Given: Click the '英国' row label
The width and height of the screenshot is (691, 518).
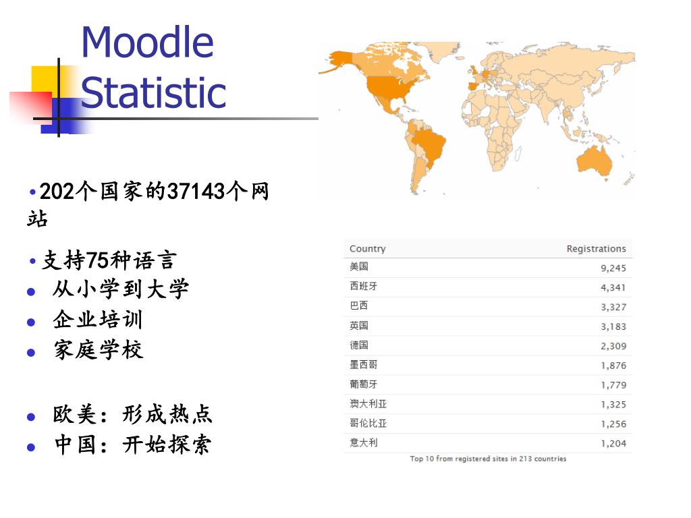Looking at the screenshot, I should tap(359, 326).
